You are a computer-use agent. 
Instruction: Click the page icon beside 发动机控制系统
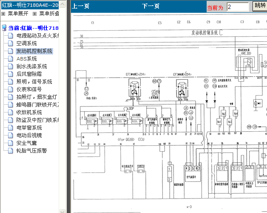click(x=11, y=51)
